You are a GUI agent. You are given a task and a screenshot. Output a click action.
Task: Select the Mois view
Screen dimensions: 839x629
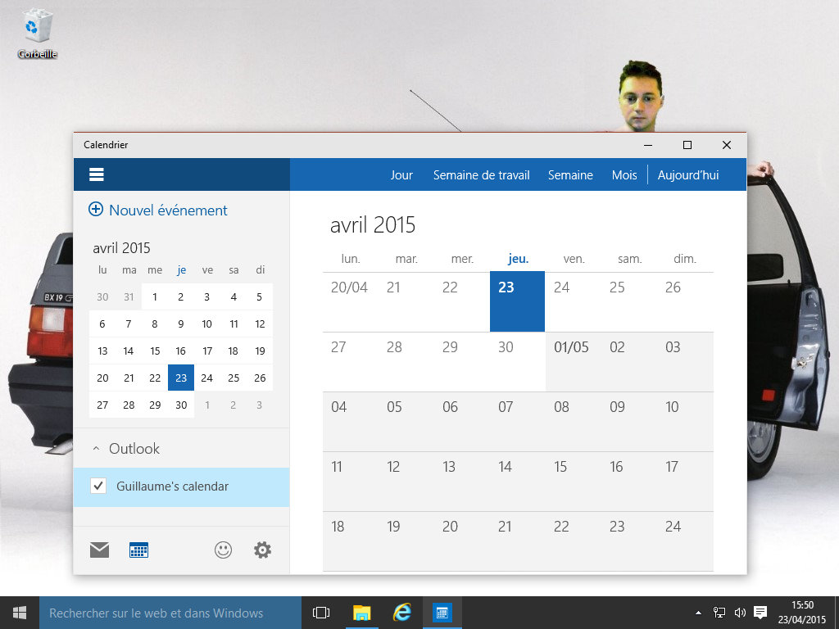(624, 174)
